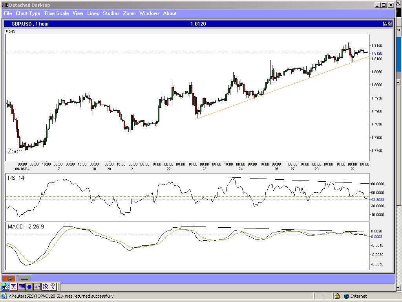The width and height of the screenshot is (402, 302).
Task: Click the GBP/USD, 1 hour chart title
Action: tap(30, 24)
